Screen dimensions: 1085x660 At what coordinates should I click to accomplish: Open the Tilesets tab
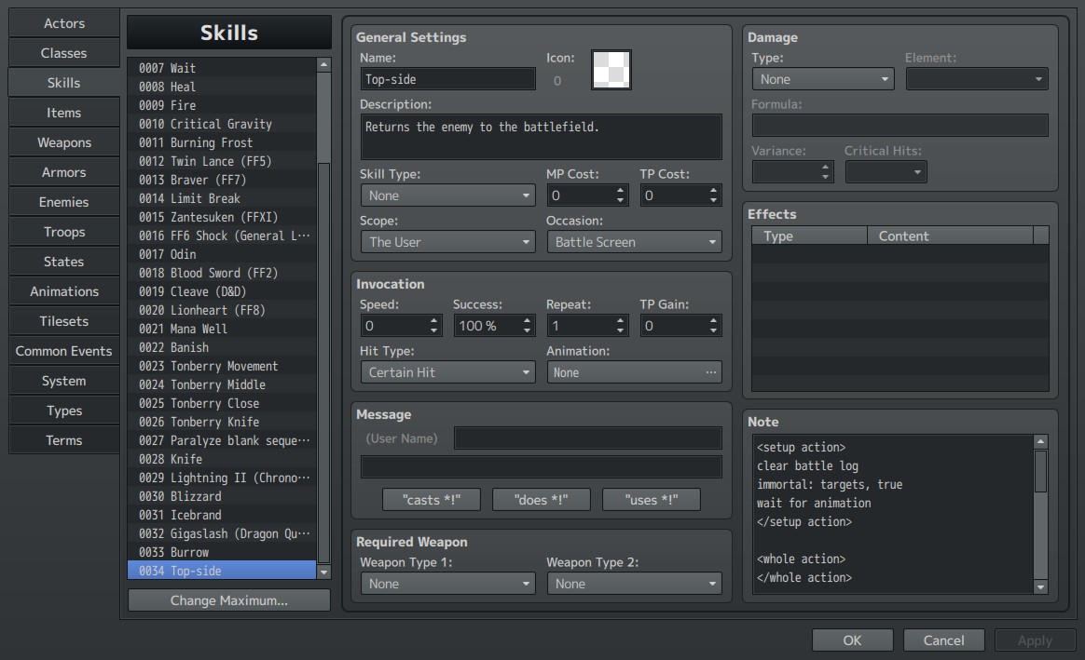(x=64, y=321)
